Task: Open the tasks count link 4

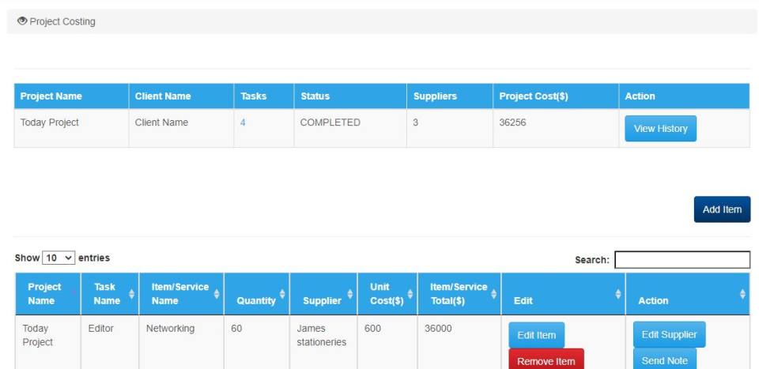Action: [x=243, y=122]
